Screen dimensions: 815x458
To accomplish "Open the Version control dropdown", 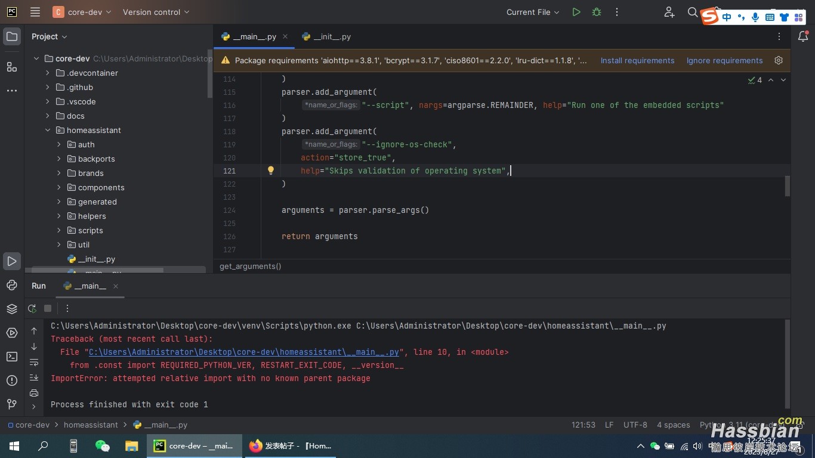I will point(156,12).
